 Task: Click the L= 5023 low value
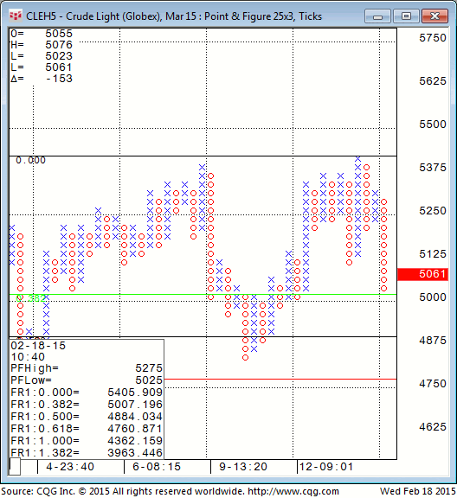coord(42,56)
